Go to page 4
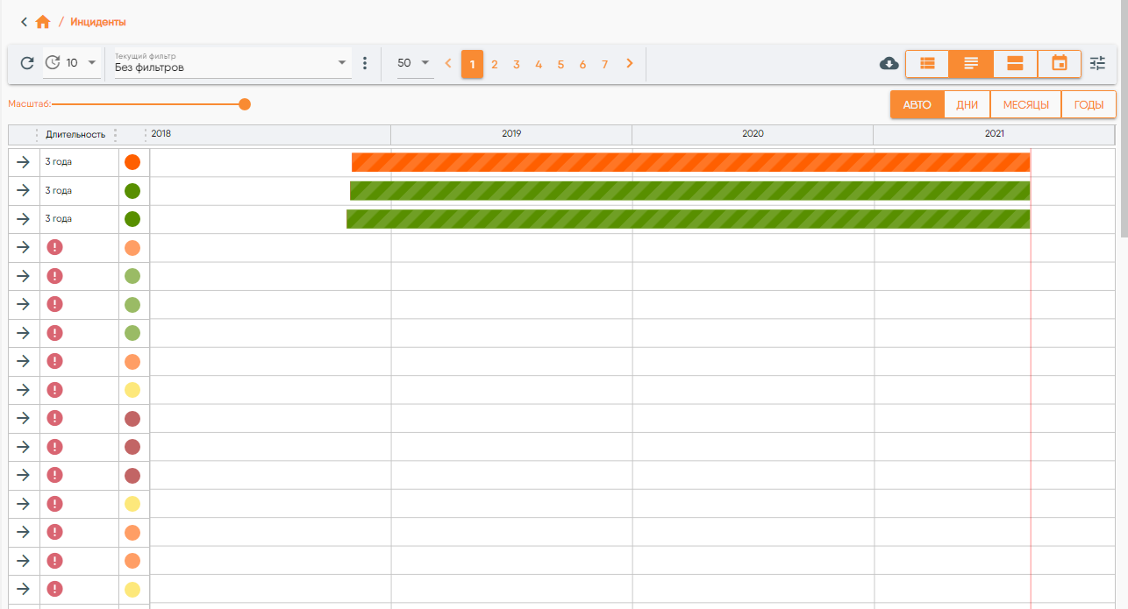Viewport: 1128px width, 609px height. tap(539, 64)
